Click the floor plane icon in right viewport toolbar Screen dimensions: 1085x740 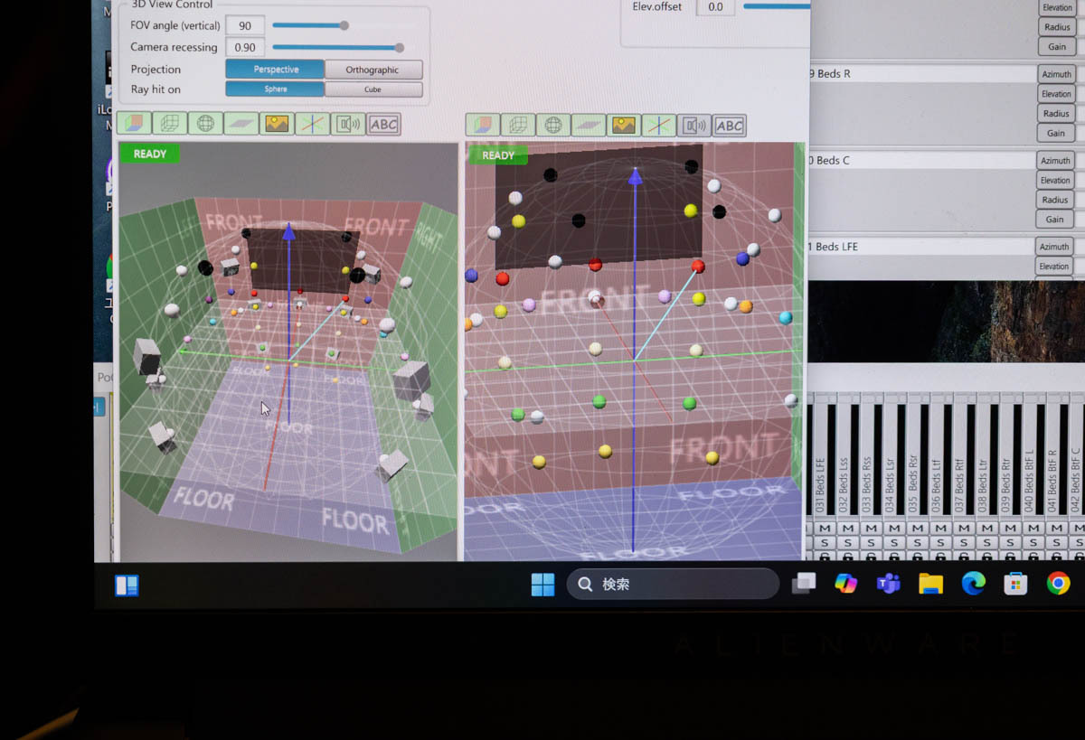(589, 126)
